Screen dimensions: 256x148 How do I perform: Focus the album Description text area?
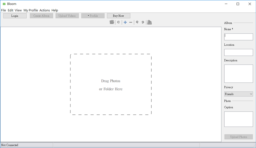(238, 74)
